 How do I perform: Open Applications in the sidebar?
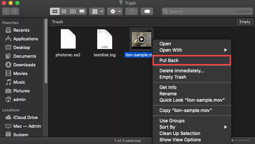[22, 39]
